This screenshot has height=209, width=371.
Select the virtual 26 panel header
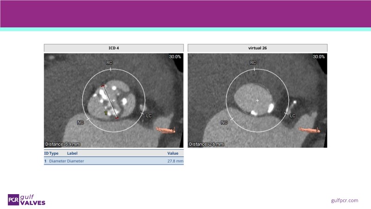click(x=257, y=48)
